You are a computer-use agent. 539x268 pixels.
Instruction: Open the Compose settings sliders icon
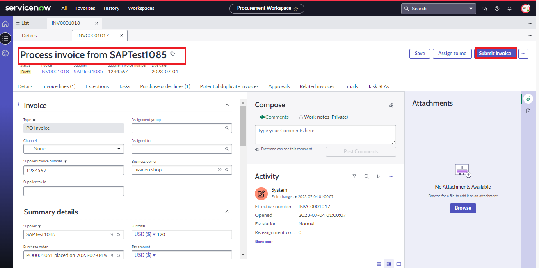(391, 105)
